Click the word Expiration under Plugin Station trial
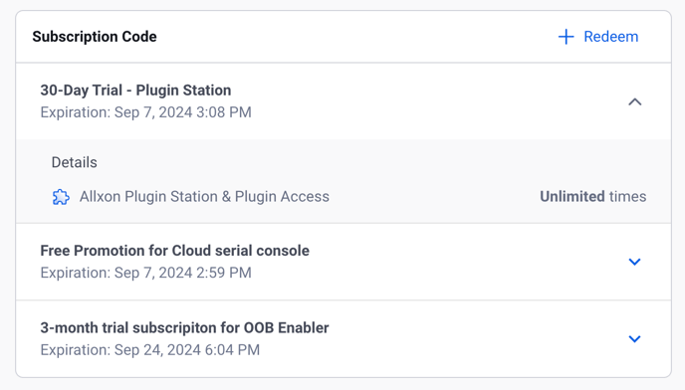The image size is (685, 390). (x=74, y=112)
